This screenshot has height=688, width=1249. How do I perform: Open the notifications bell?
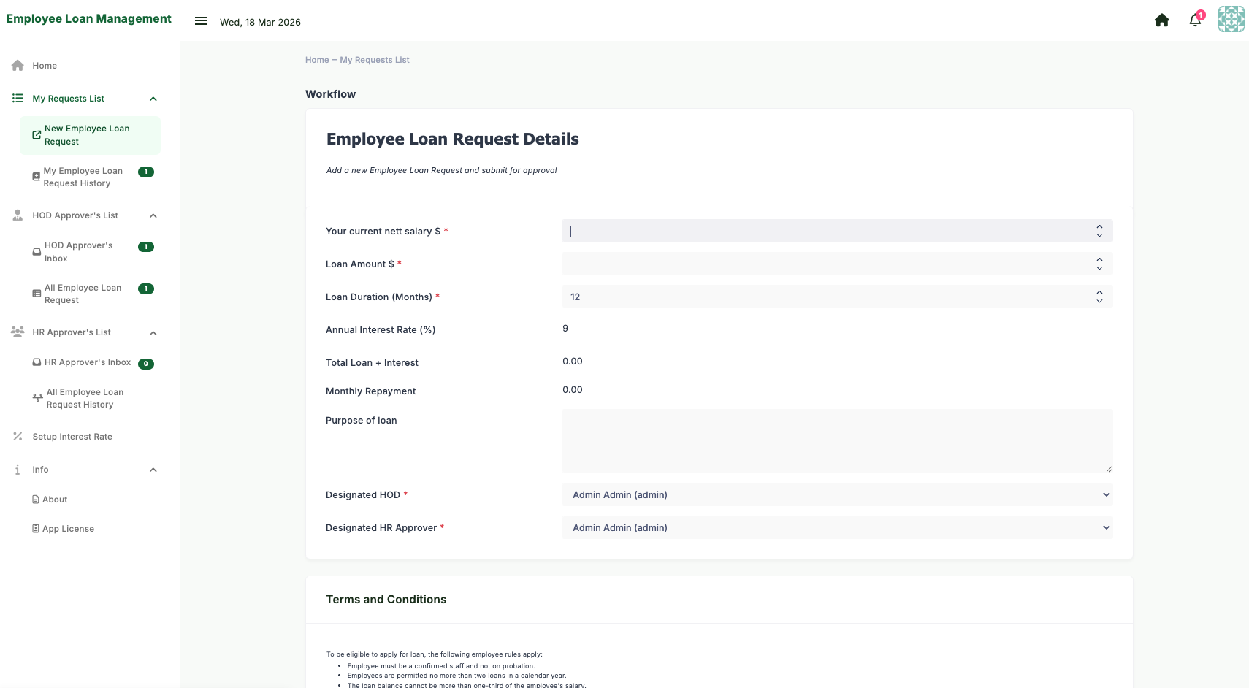pos(1195,20)
